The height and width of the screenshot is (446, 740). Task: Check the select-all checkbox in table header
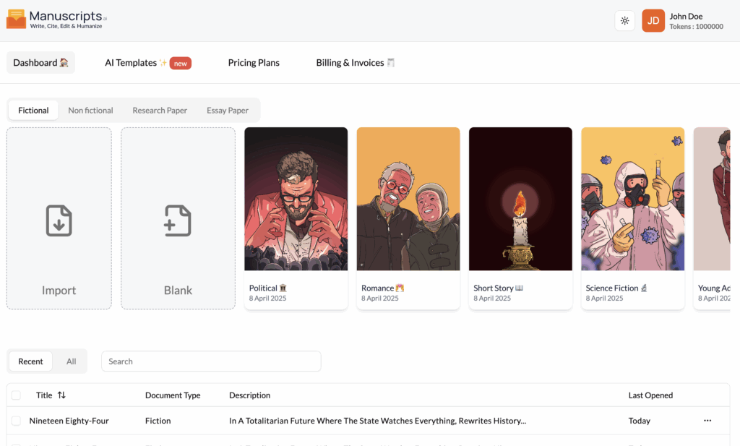coord(16,395)
